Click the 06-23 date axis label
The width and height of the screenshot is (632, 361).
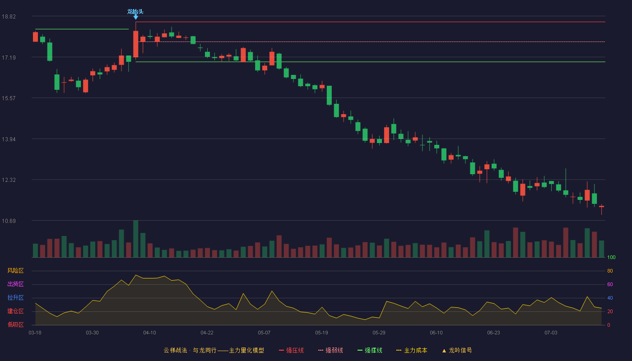pyautogui.click(x=493, y=333)
